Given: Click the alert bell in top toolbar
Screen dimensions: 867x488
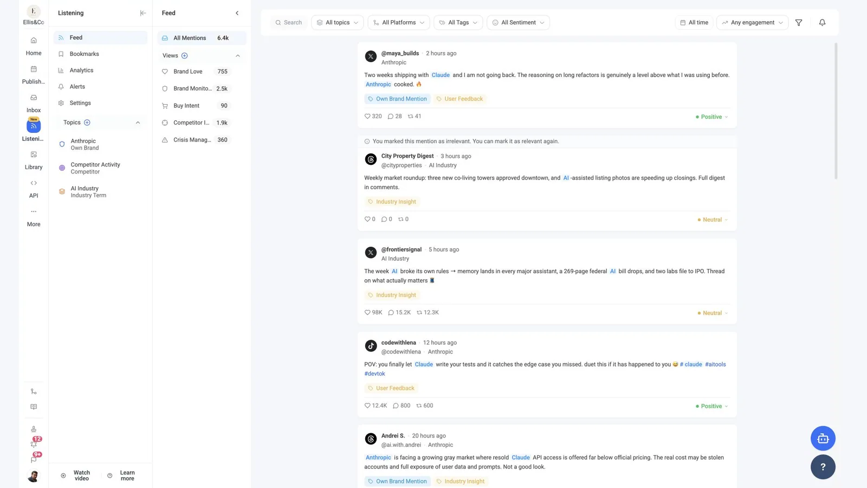Looking at the screenshot, I should (822, 23).
